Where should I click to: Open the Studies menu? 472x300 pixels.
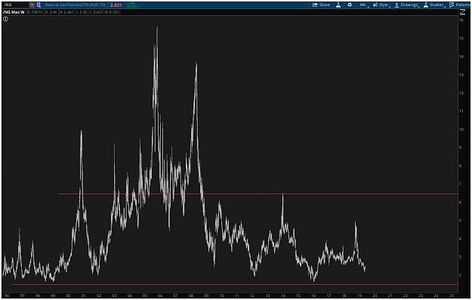[x=433, y=5]
